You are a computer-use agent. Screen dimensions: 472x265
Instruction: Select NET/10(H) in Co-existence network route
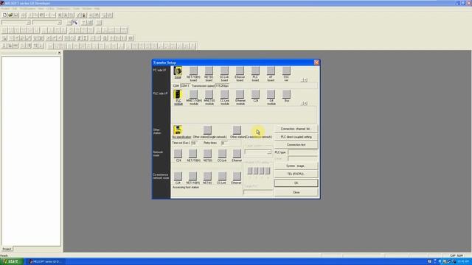point(192,177)
